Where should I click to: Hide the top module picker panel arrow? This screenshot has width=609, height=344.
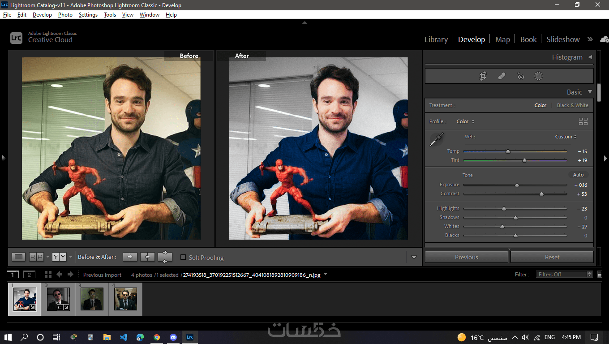point(304,22)
